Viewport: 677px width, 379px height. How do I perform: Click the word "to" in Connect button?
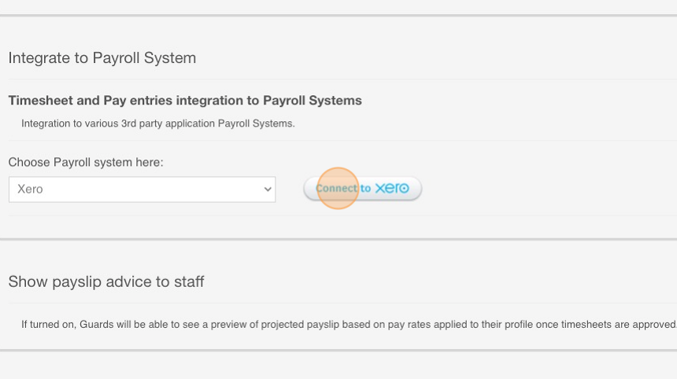pos(366,189)
